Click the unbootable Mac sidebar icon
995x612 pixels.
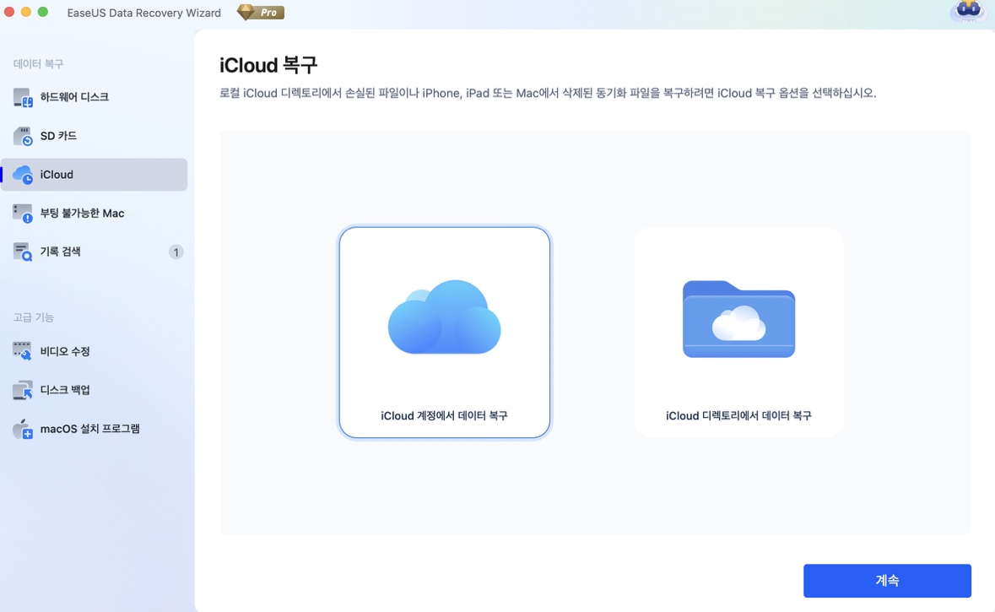(x=22, y=214)
